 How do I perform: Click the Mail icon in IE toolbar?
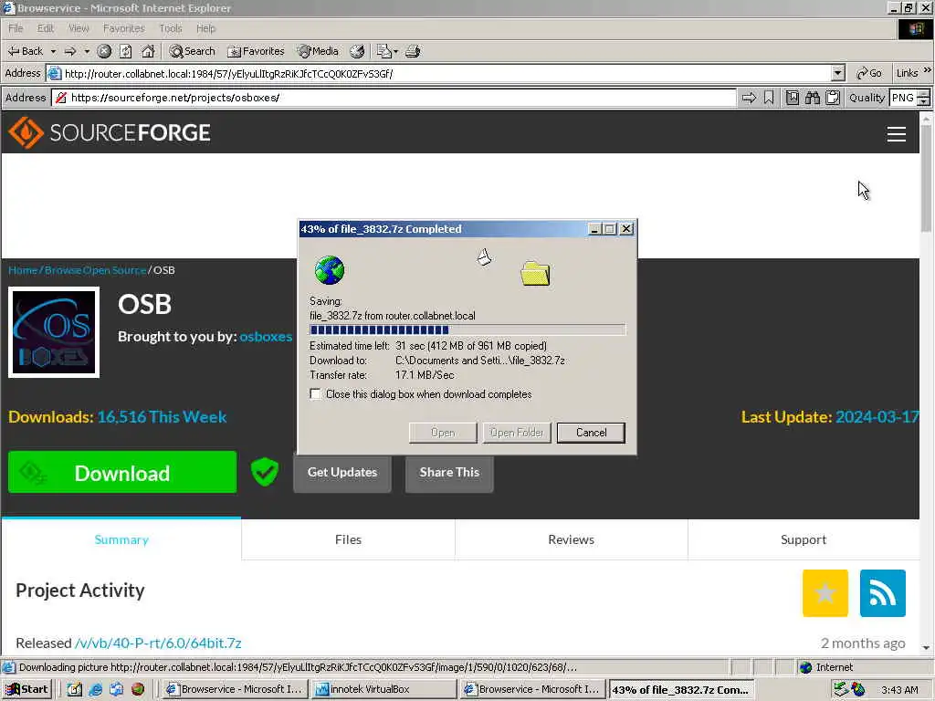384,51
